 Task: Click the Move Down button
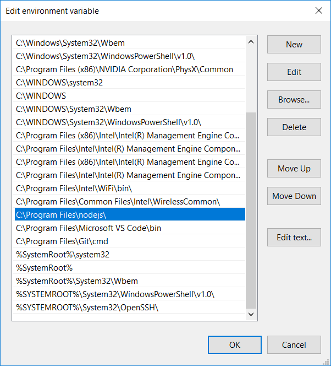pyautogui.click(x=294, y=196)
